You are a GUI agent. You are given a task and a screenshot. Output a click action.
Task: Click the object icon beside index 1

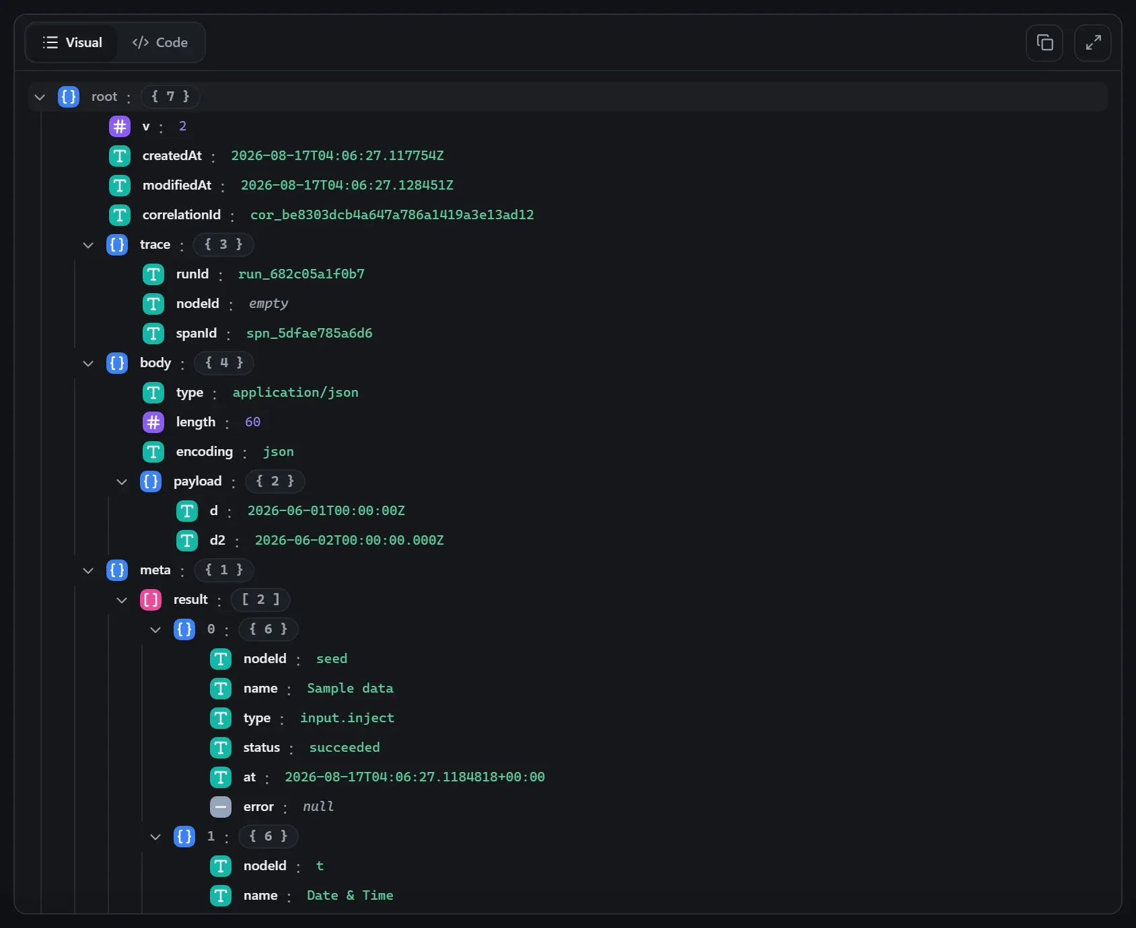coord(184,837)
